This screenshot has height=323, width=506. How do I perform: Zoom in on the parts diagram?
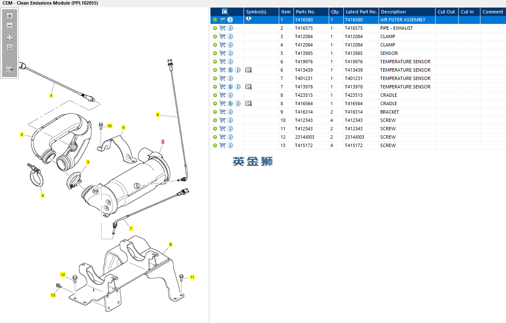coord(10,16)
